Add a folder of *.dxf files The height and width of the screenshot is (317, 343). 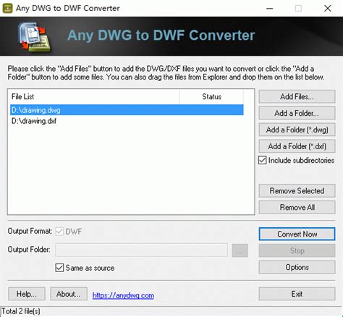click(x=297, y=146)
